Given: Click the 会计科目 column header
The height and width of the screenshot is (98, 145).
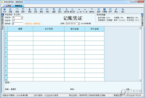Looking at the screenshot, I should [49, 29].
